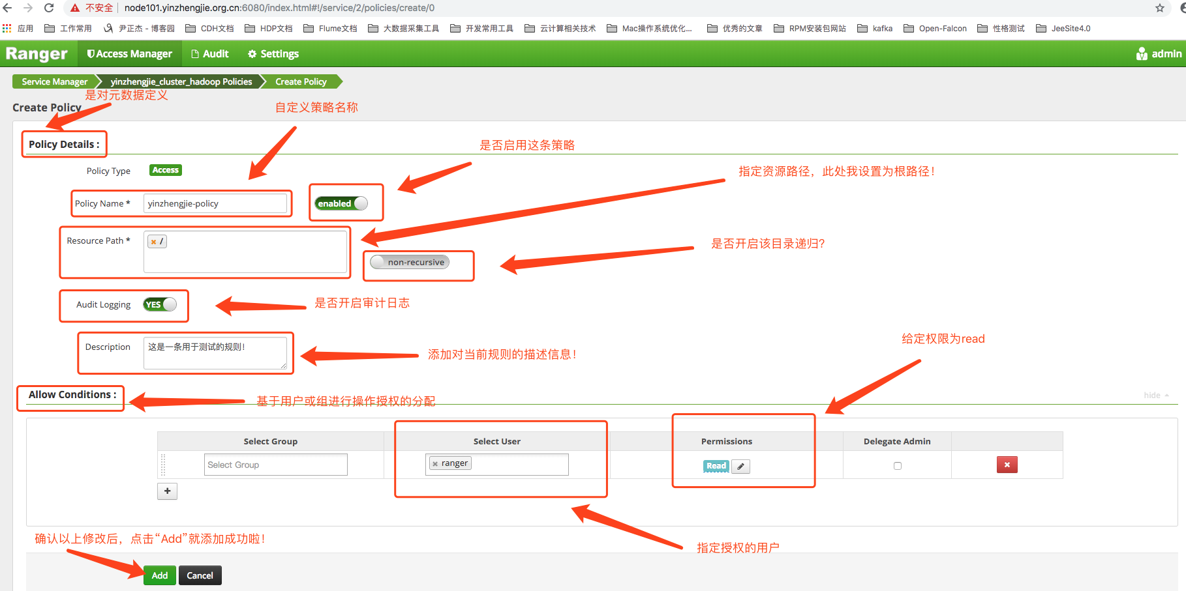Image resolution: width=1186 pixels, height=591 pixels.
Task: Click the Read permission tag
Action: [716, 466]
